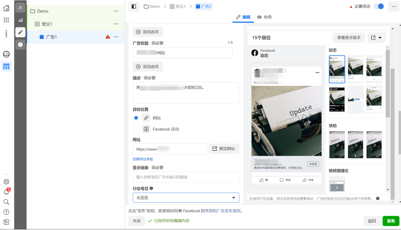Open the more options menu next to 广告1

coord(116,37)
